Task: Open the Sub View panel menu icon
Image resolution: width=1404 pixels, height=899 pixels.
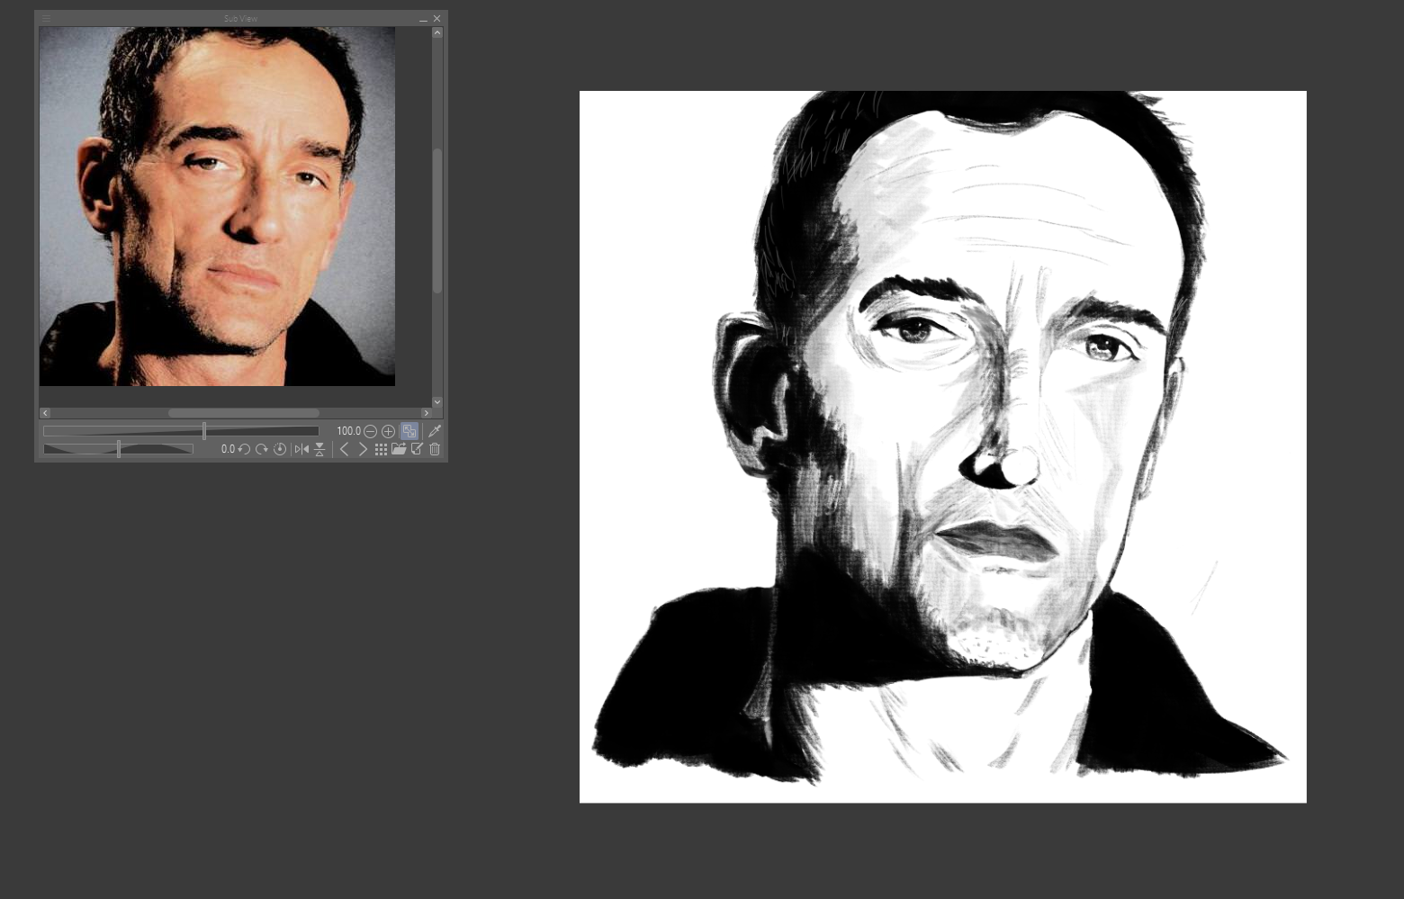Action: [x=46, y=18]
